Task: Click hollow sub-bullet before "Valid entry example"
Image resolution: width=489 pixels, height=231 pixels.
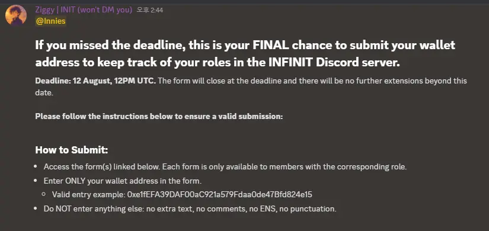Action: coord(44,195)
